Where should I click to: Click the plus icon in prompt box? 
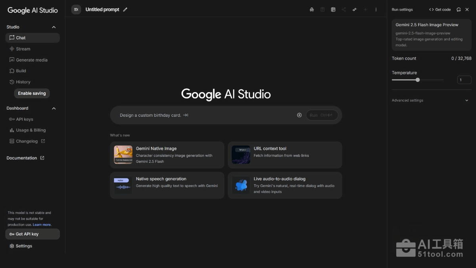point(299,115)
